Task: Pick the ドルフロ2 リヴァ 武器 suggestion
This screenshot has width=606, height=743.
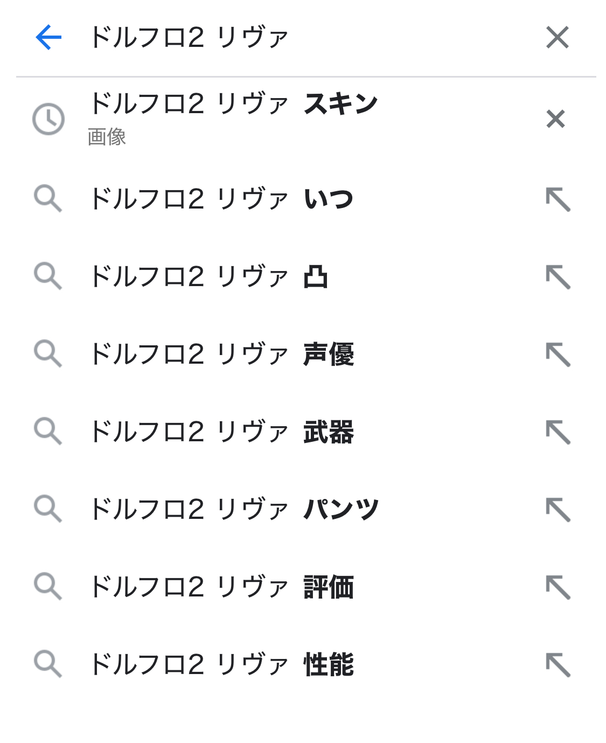Action: click(221, 432)
